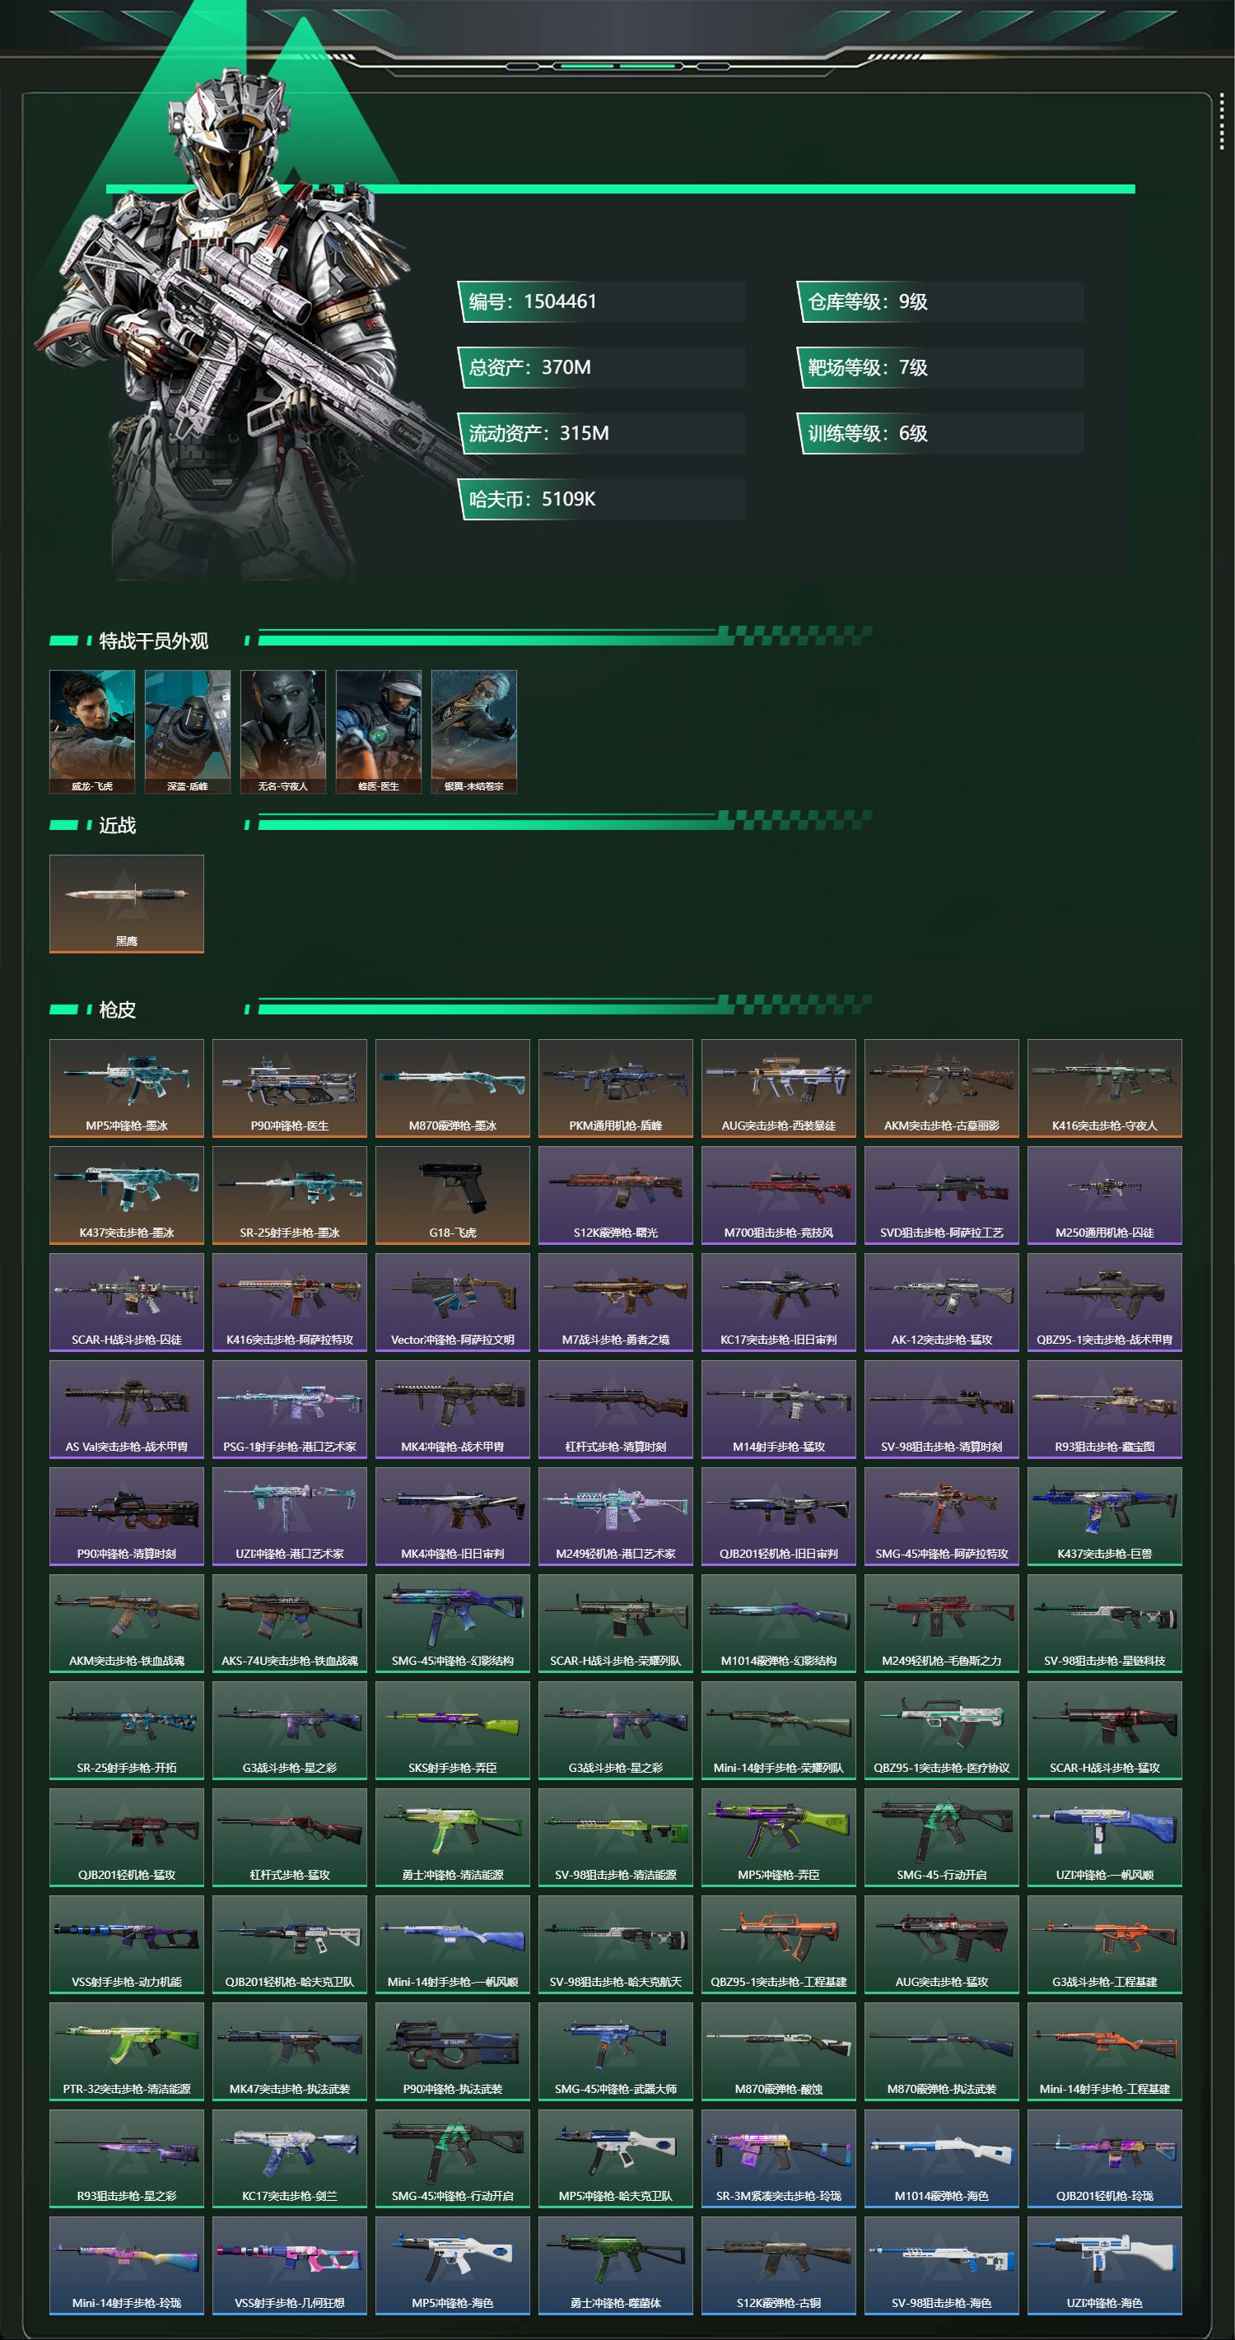Image resolution: width=1235 pixels, height=2340 pixels.
Task: Select the 银翼-末结苍宗 operator portrait
Action: [x=474, y=732]
